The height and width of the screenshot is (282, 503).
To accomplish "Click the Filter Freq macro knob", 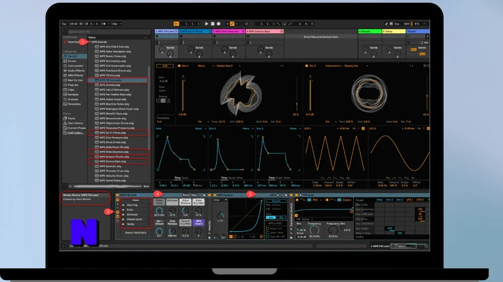I will pos(159,211).
